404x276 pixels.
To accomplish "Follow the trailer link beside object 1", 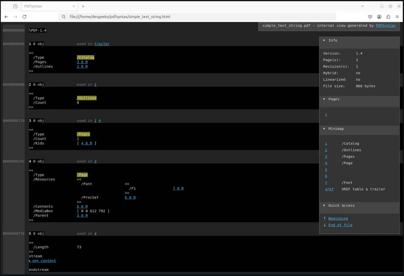I will click(102, 44).
